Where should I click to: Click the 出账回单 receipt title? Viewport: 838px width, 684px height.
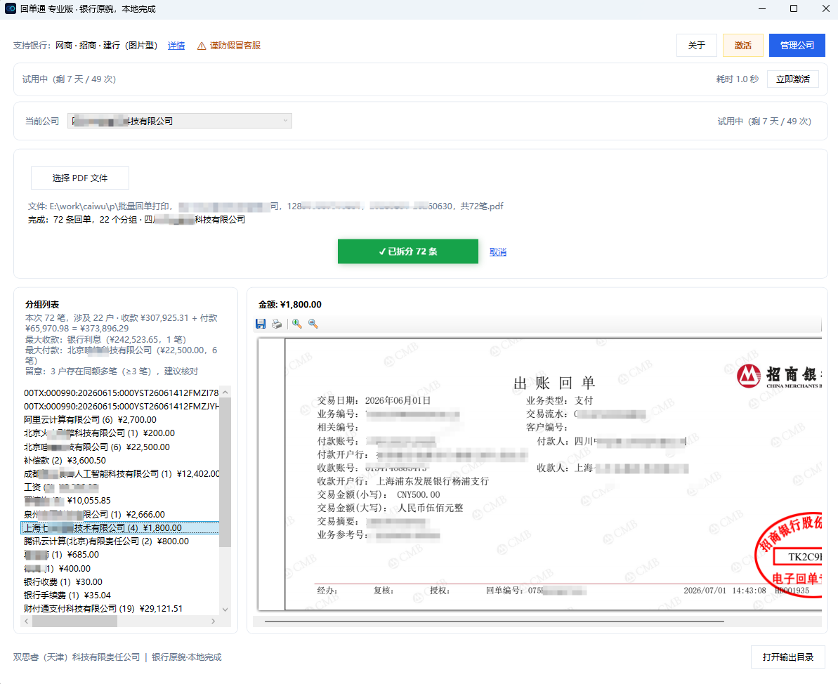pyautogui.click(x=554, y=383)
